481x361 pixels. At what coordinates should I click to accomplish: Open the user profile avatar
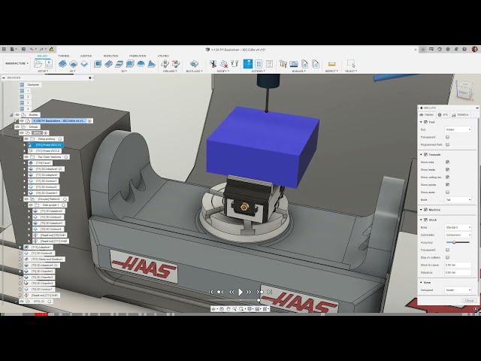[x=474, y=49]
